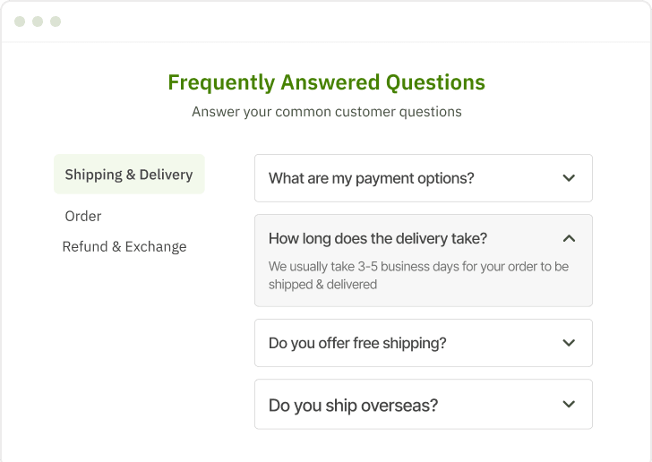Collapse the delivery time answer chevron

tap(569, 239)
